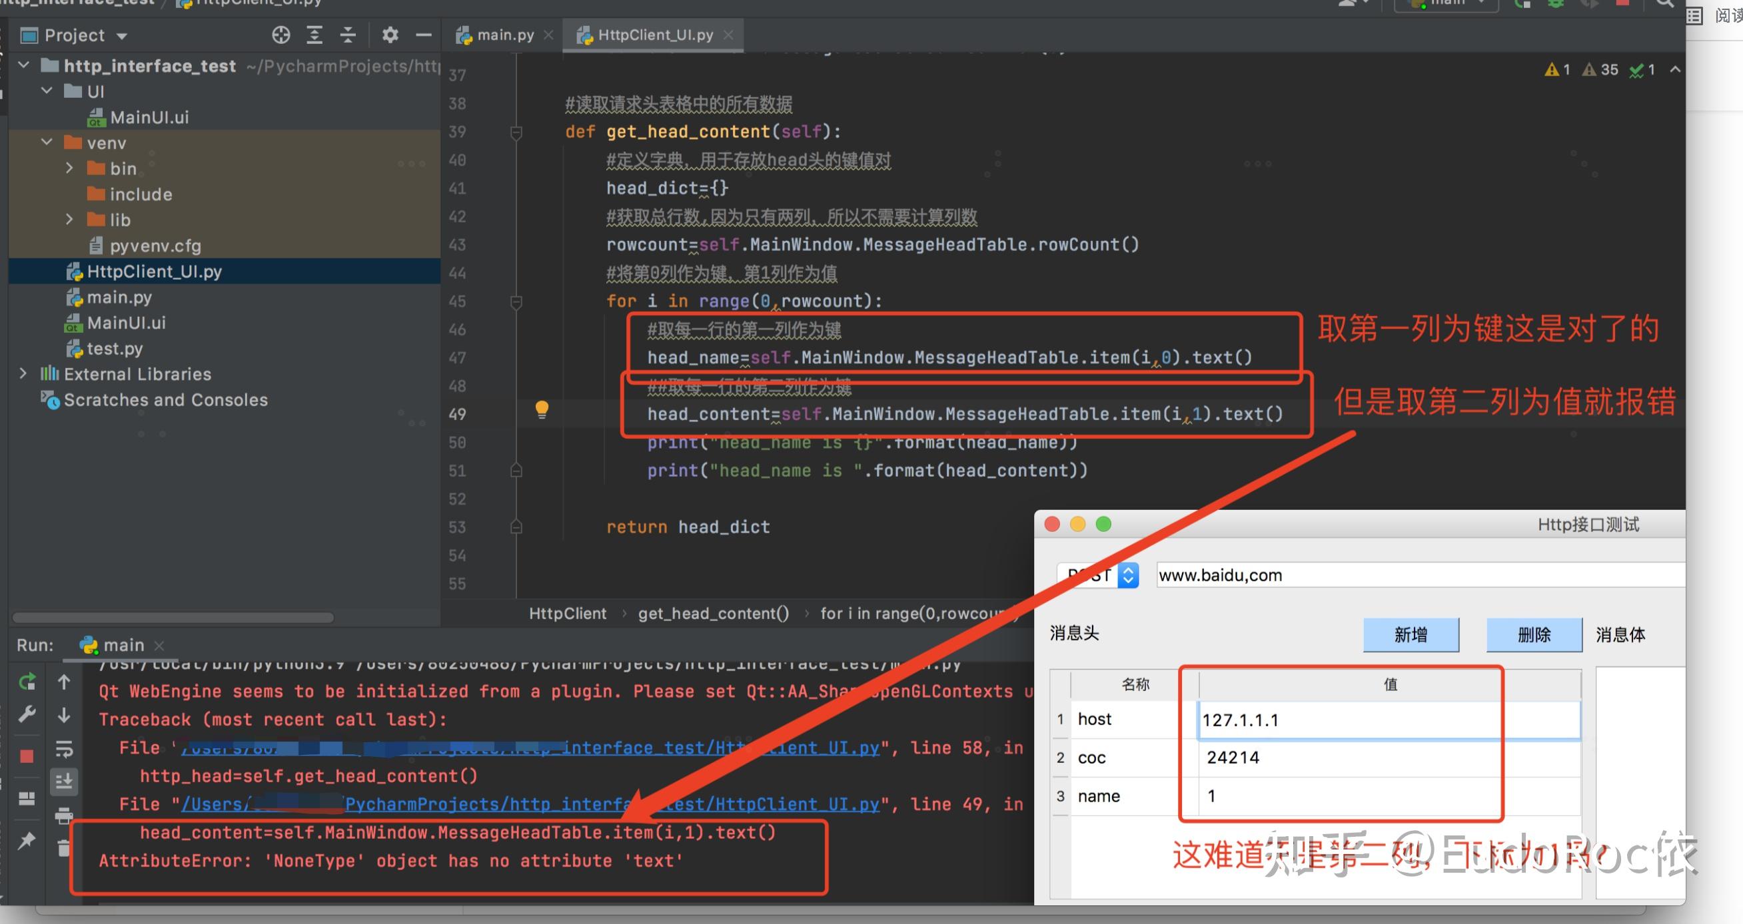Viewport: 1743px width, 924px height.
Task: Switch to the HttpClient_UI.py tab
Action: point(652,35)
